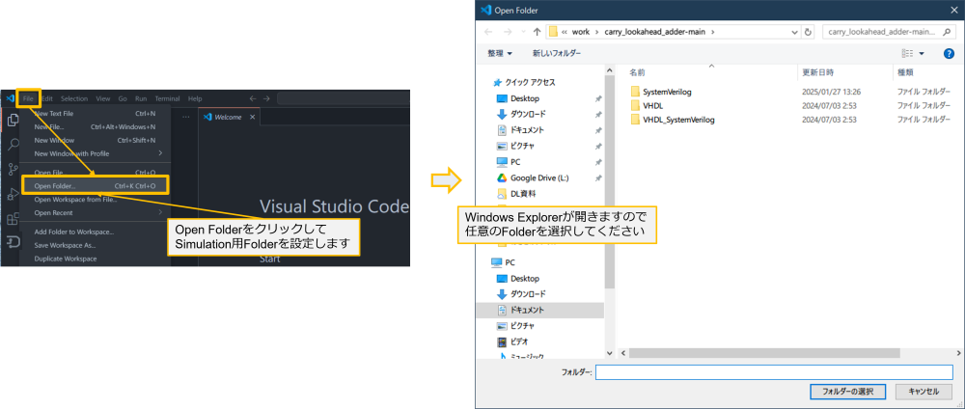Screen dimensions: 965x409
Task: Click the VHDL_SystemVerilog folder icon
Action: [x=635, y=120]
